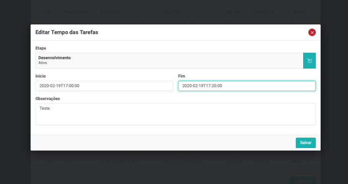Click the Fim label

click(182, 76)
